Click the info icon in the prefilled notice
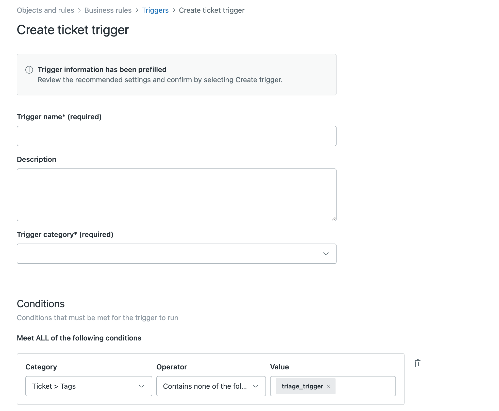The height and width of the screenshot is (411, 499). coord(29,70)
